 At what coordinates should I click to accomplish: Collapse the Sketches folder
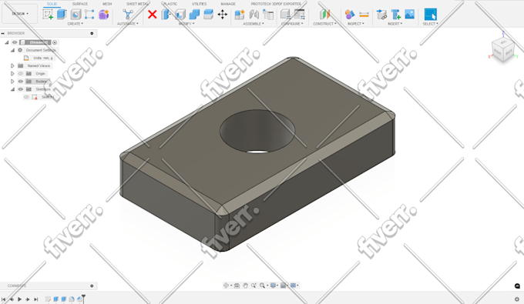coord(12,89)
